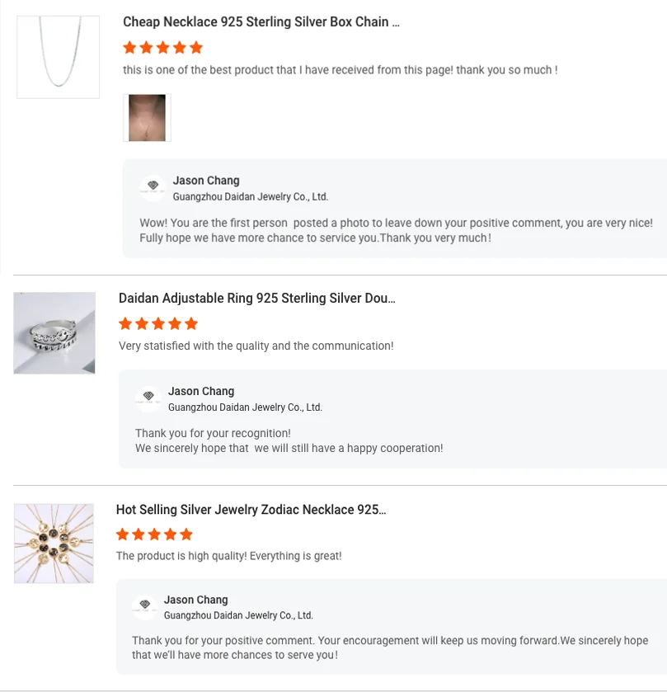Click the silver box chain necklace thumbnail
The height and width of the screenshot is (692, 667).
pos(58,57)
